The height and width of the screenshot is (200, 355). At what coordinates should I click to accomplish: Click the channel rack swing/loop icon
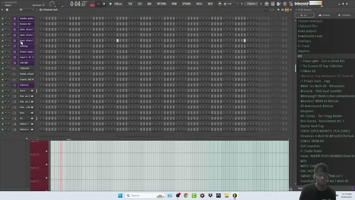pos(7,10)
